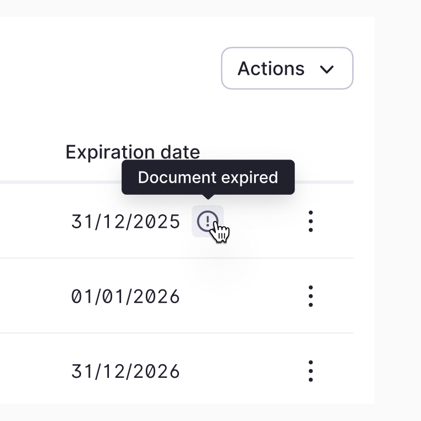Select the 01/01/2026 expiration date entry

coord(125,296)
